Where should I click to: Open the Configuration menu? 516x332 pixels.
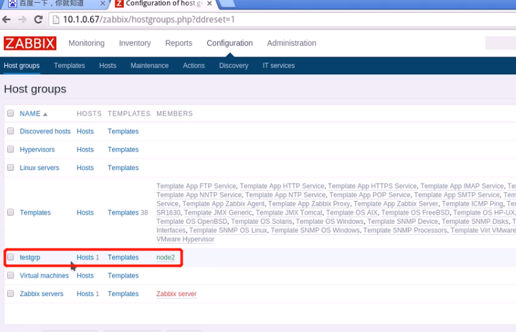(230, 43)
